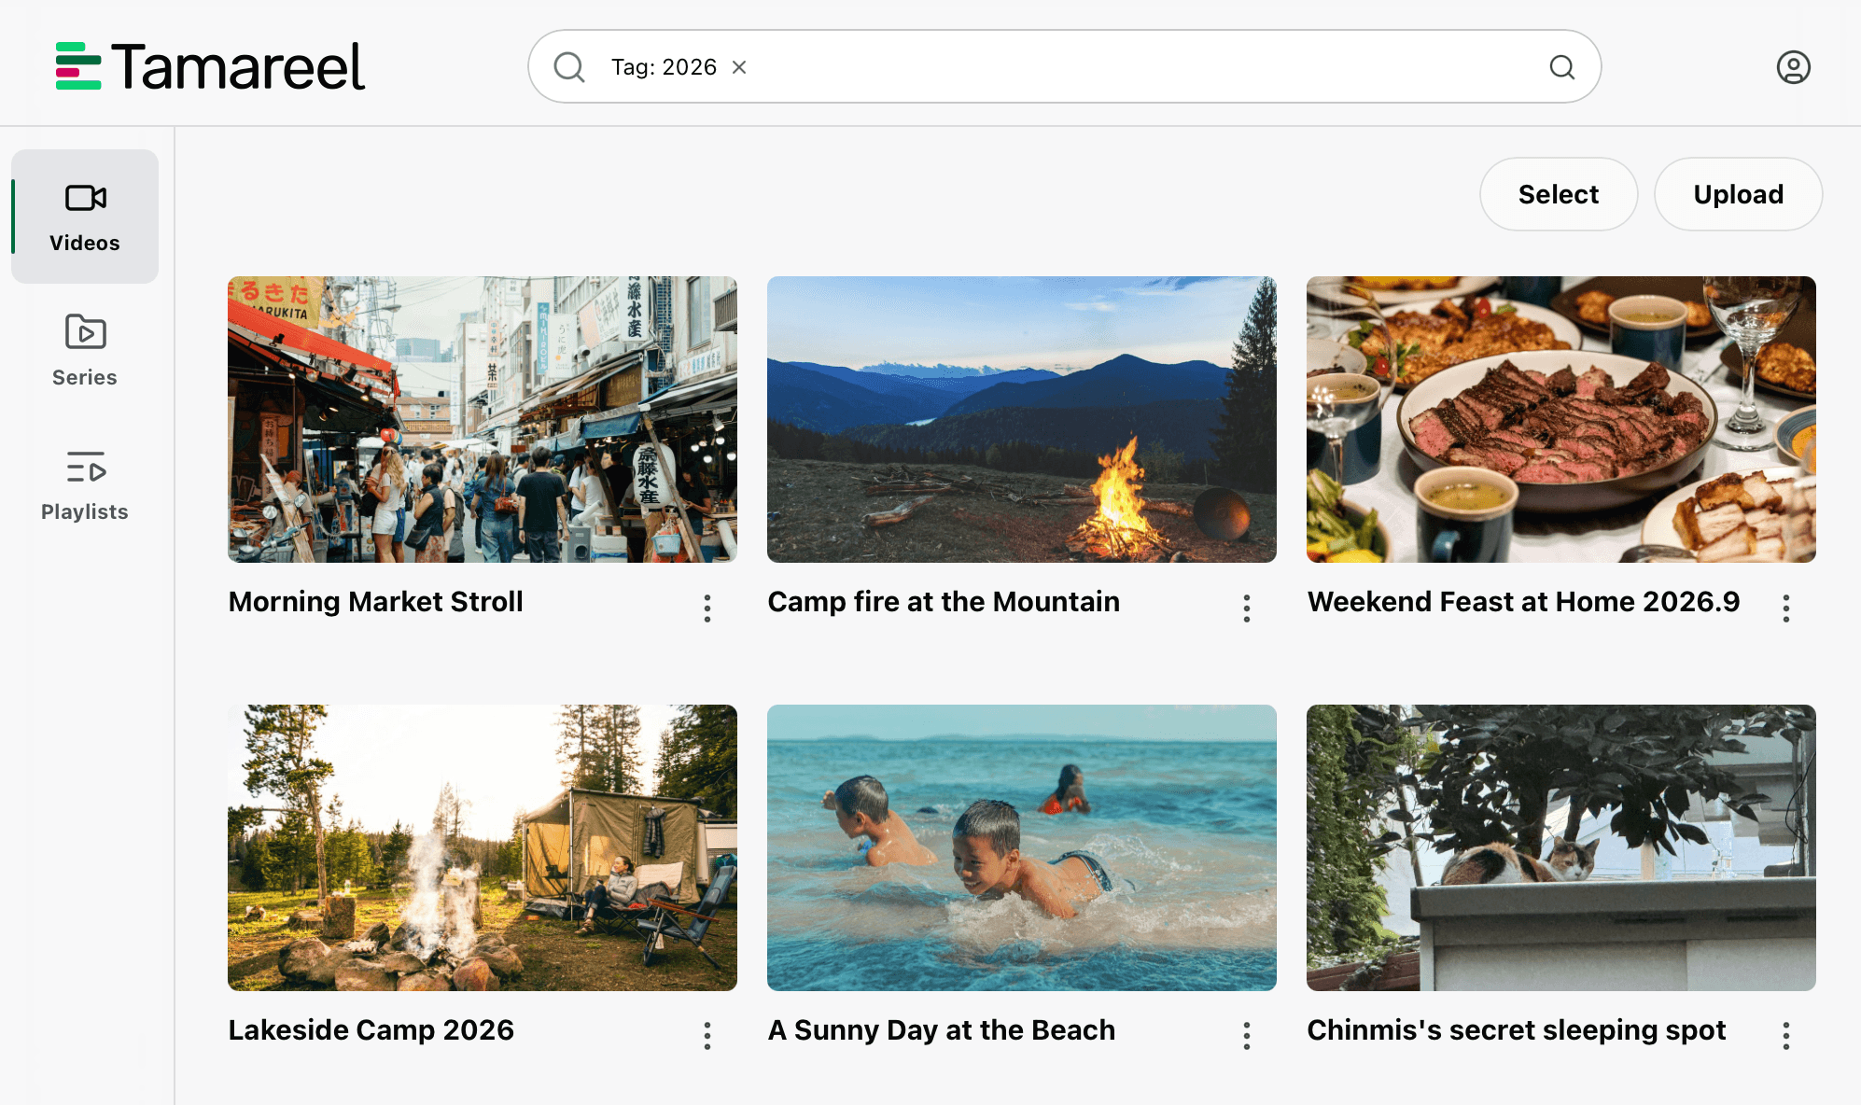Screen dimensions: 1861x1105
Task: Open the more options menu for Morning Market Stroll
Action: click(707, 608)
